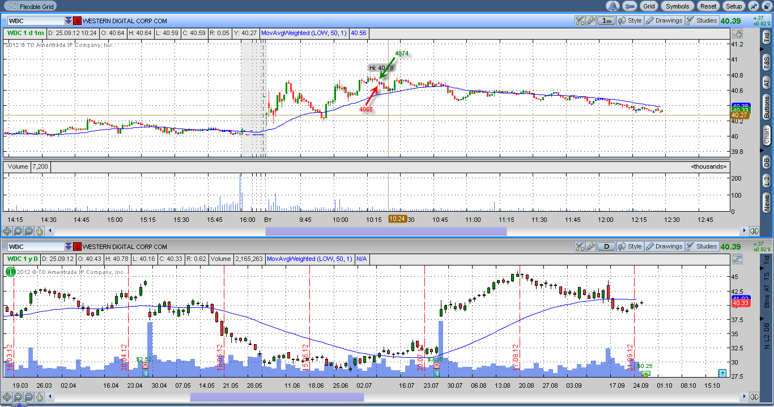
Task: Open the 1m timeframe selector in upper chart
Action: coord(607,21)
